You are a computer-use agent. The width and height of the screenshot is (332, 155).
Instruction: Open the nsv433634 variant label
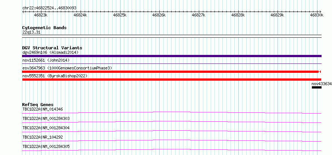coord(322,84)
